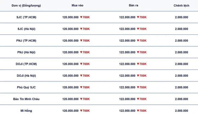Select the Bán ra column header

pyautogui.click(x=133, y=5)
